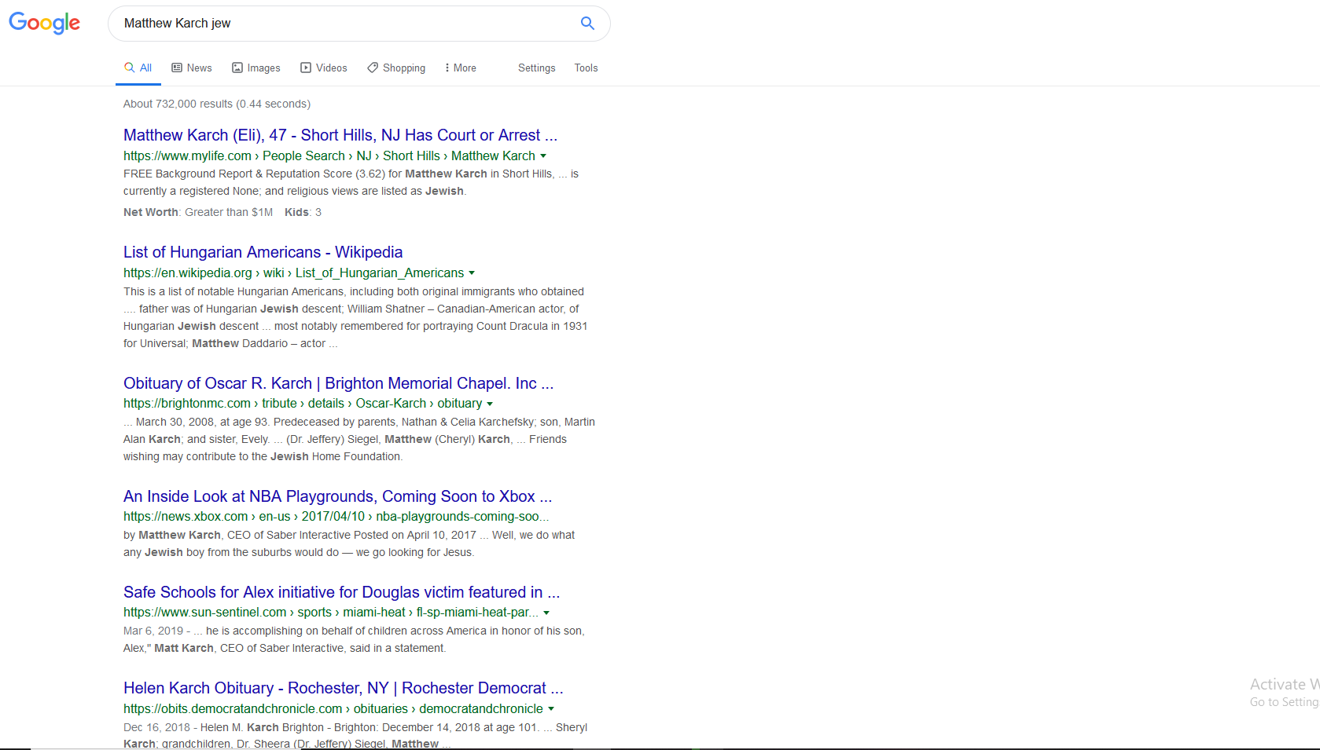
Task: Click the blue search magnifier icon
Action: 587,24
